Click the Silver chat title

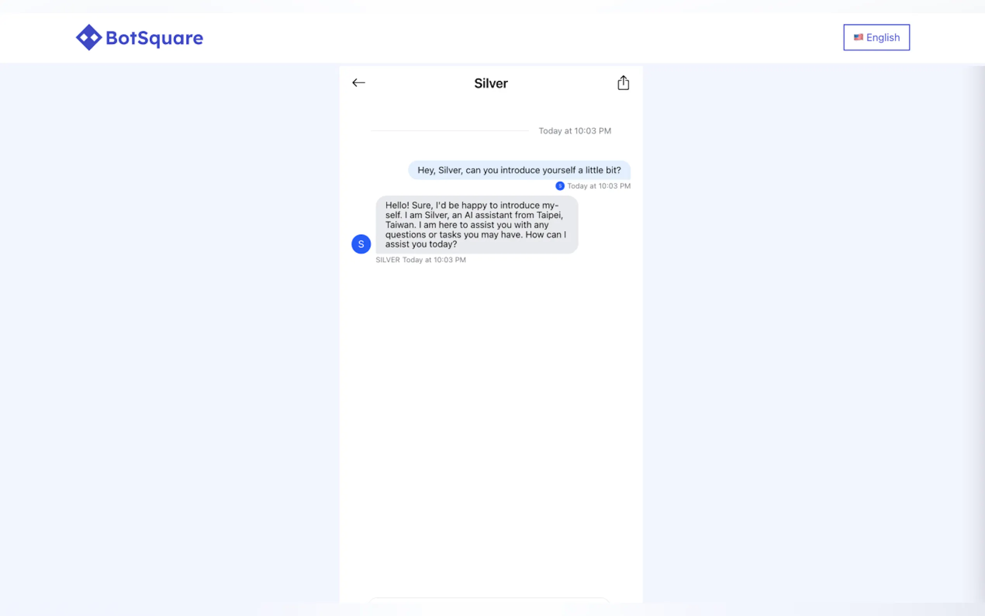(x=491, y=83)
